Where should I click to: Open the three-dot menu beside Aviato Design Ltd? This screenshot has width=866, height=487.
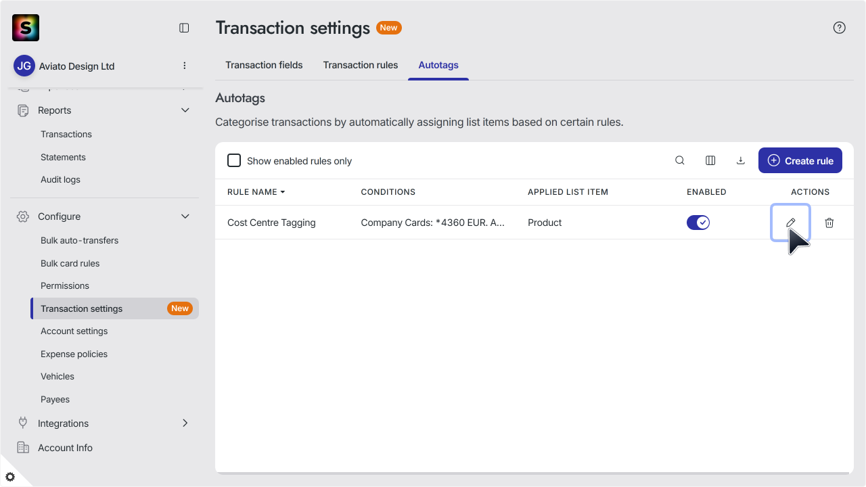click(185, 66)
